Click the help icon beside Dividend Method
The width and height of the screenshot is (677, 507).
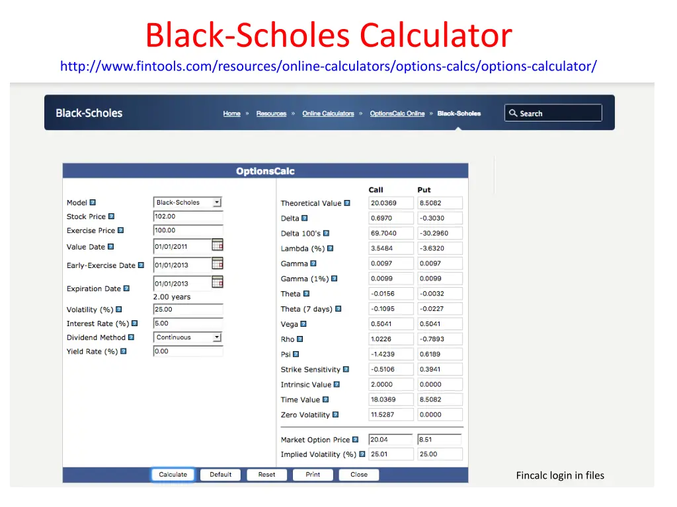132,337
